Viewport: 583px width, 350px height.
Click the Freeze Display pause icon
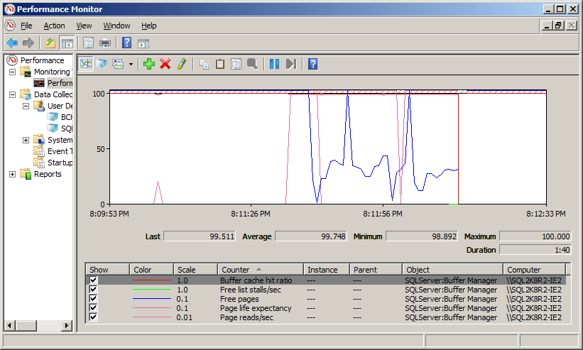coord(274,64)
